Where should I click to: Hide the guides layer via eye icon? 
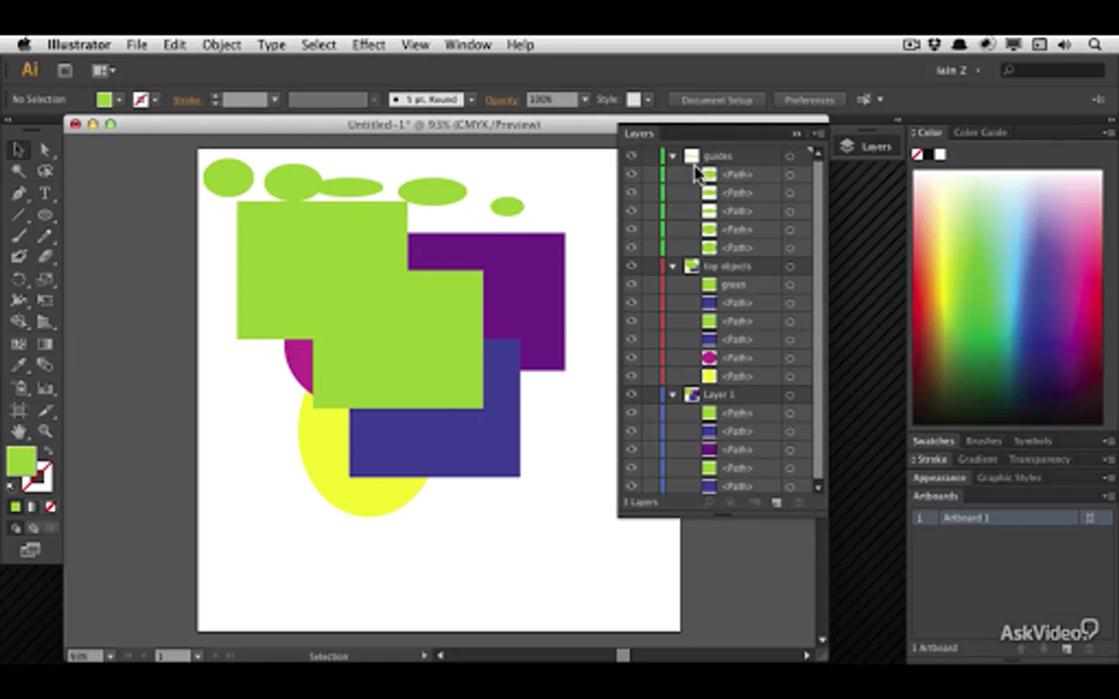point(631,156)
